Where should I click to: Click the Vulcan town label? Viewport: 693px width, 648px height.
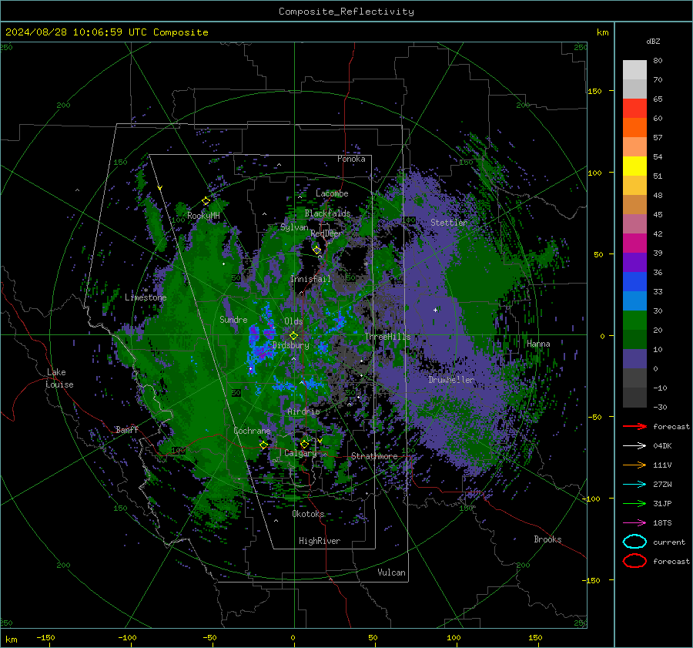click(x=391, y=572)
